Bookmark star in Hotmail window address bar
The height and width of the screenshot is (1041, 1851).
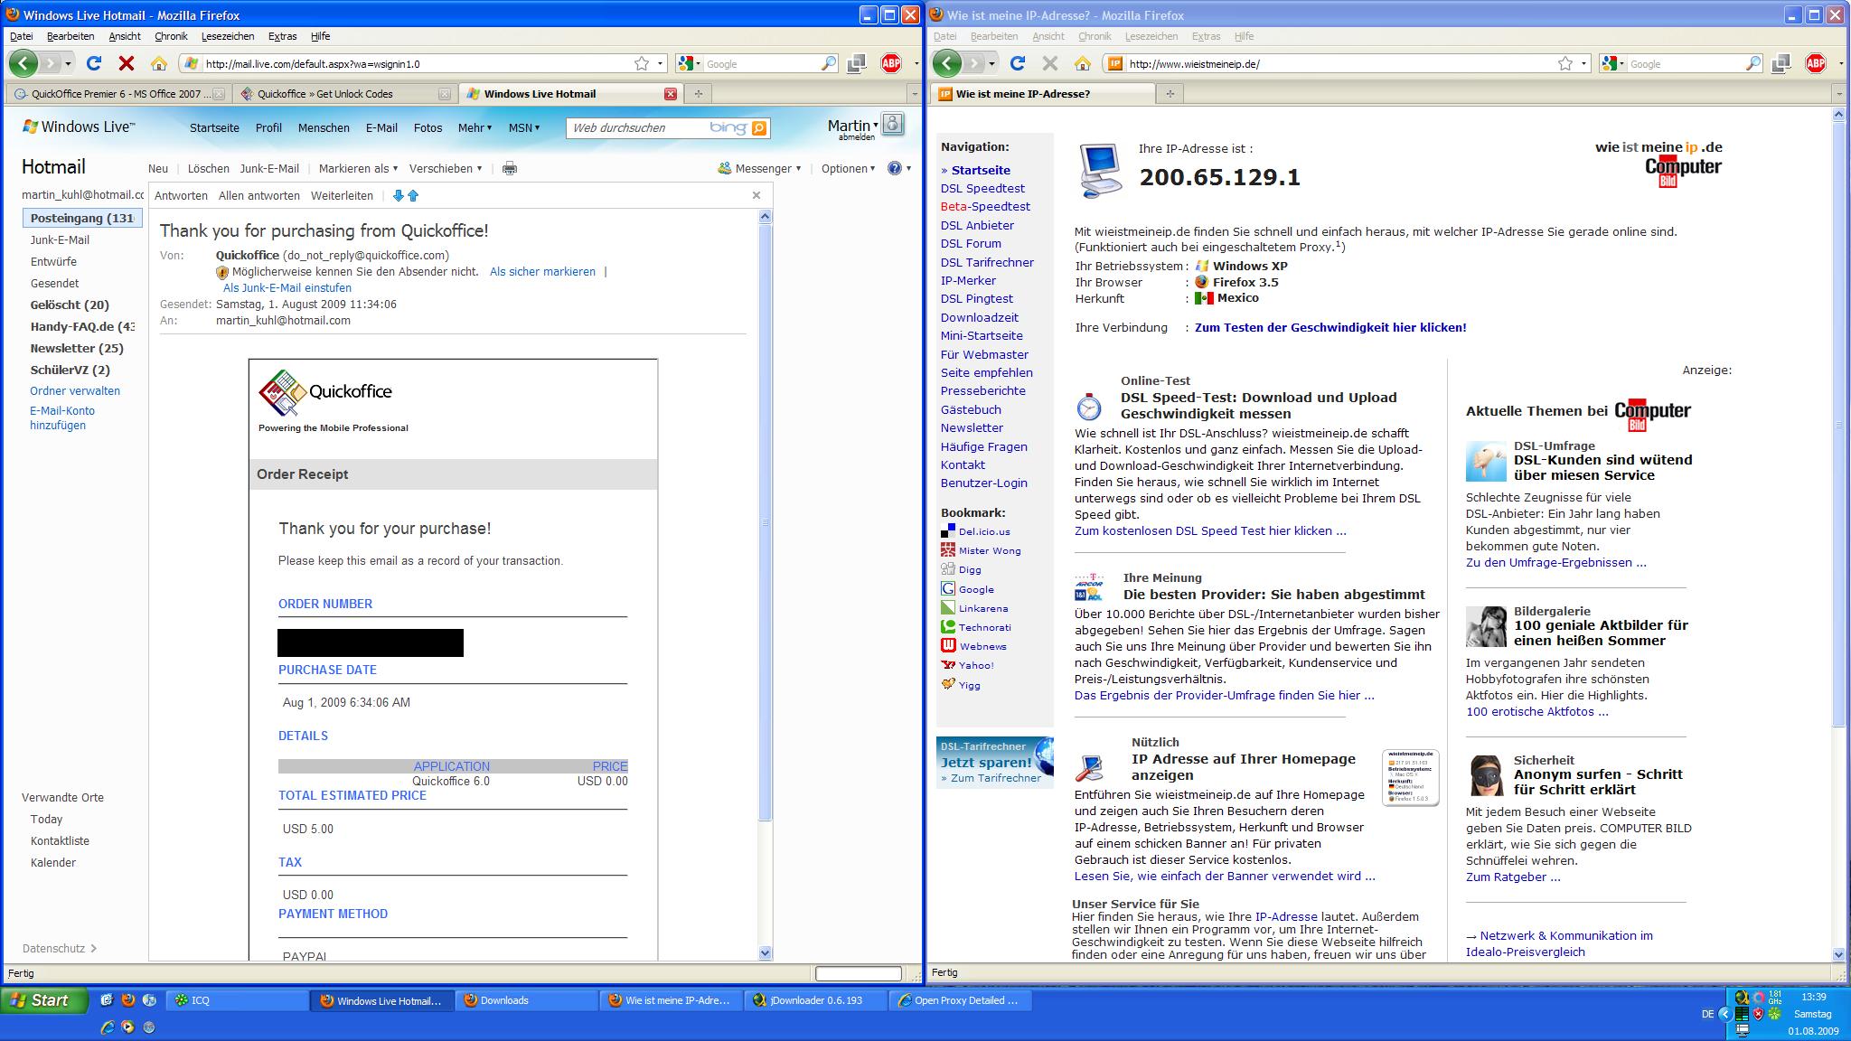(x=642, y=63)
